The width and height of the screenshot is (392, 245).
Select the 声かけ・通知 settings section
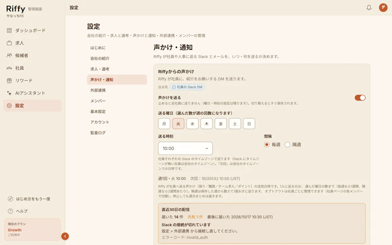pyautogui.click(x=117, y=79)
